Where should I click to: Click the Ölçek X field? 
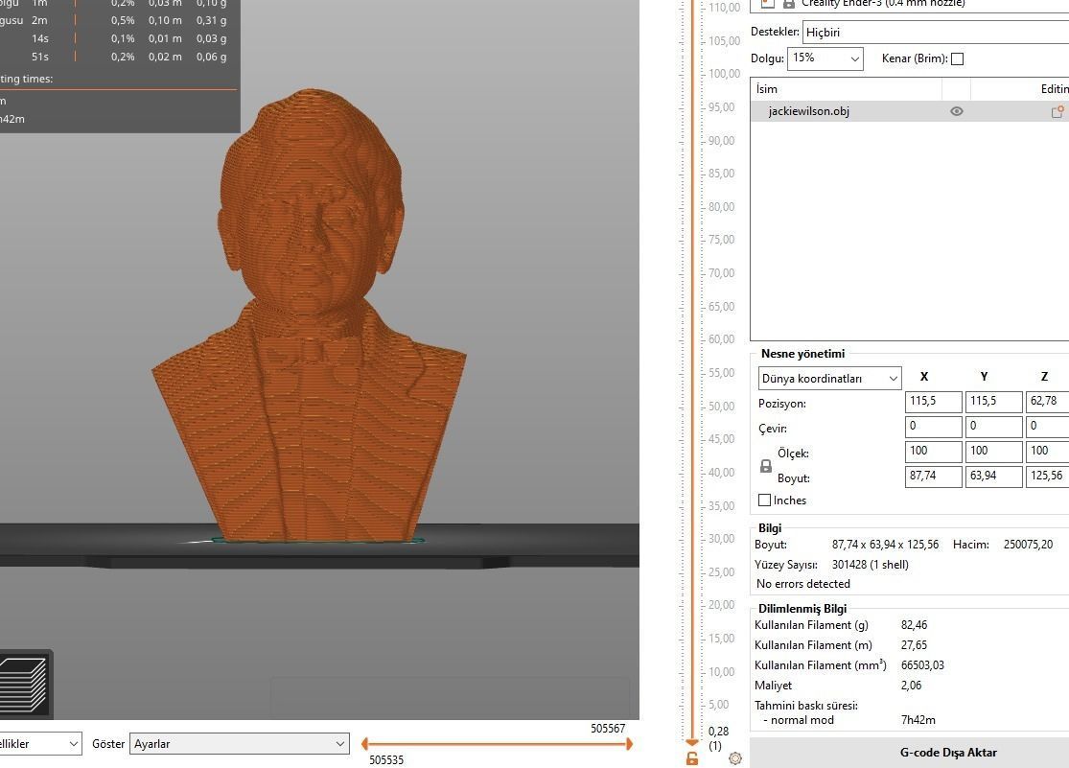(933, 451)
